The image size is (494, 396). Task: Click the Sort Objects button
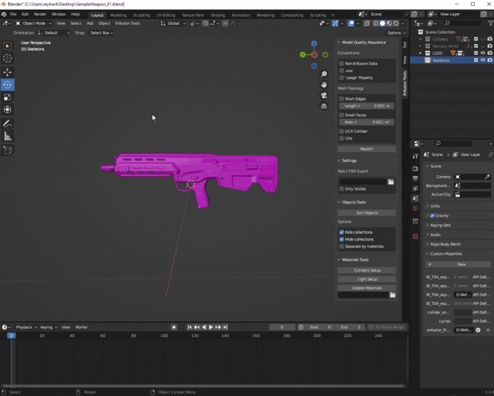coord(367,213)
